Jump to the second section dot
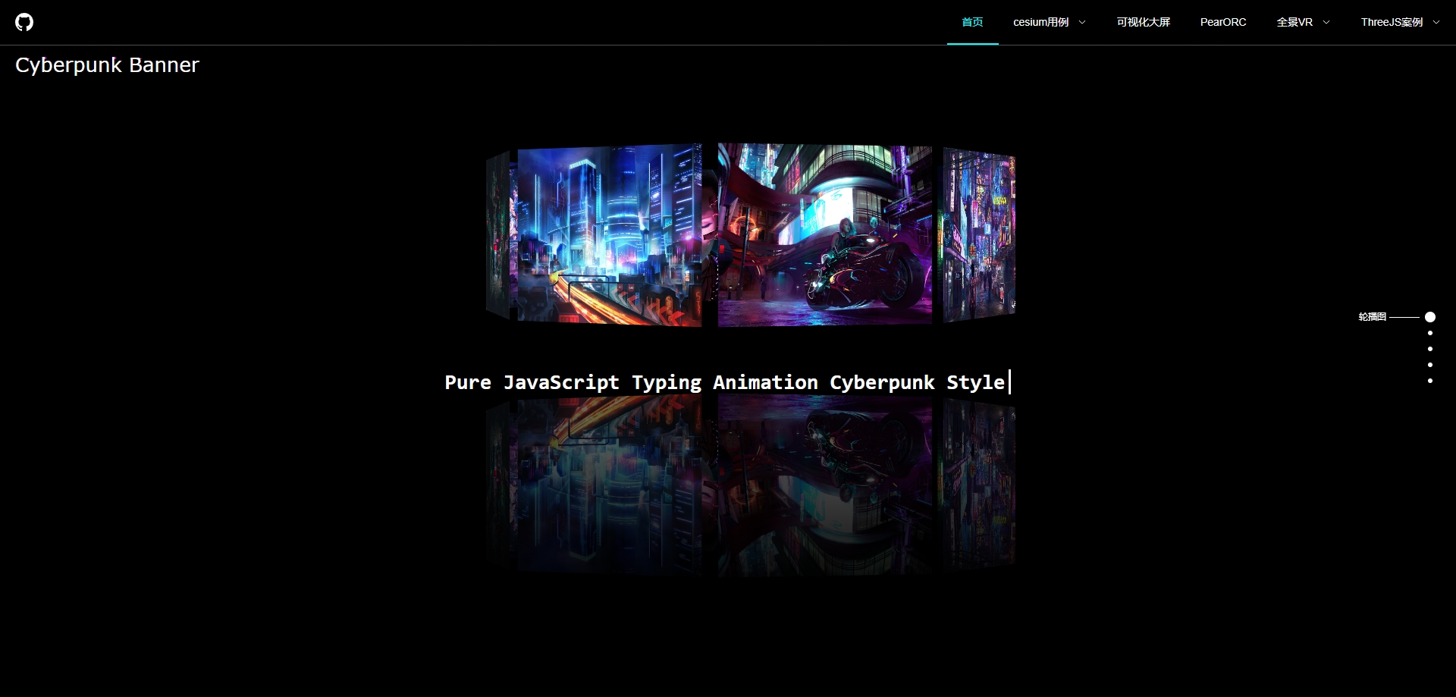1456x697 pixels. pyautogui.click(x=1430, y=333)
